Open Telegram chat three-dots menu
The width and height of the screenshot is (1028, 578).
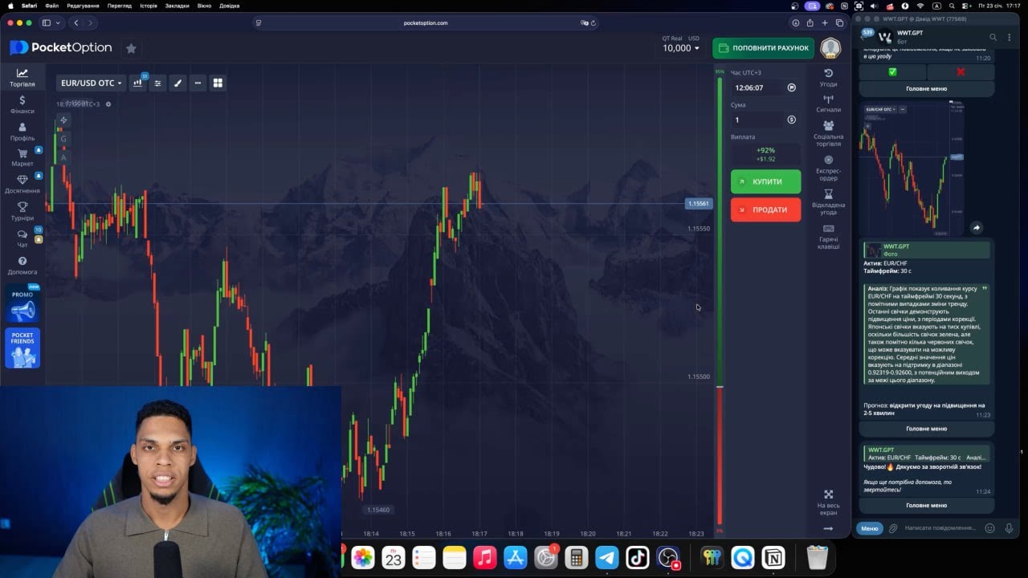1010,37
